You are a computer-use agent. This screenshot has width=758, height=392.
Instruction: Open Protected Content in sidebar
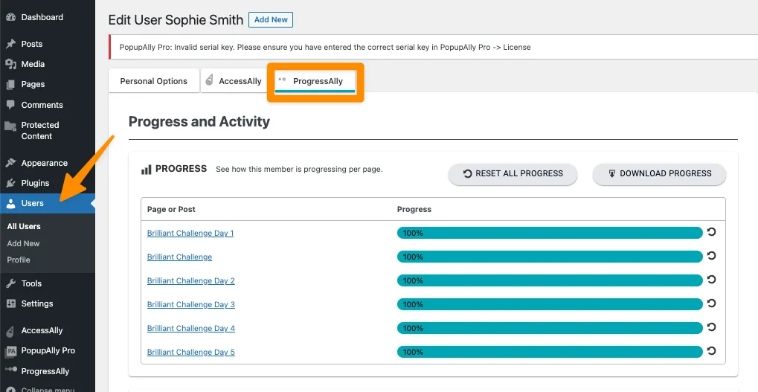click(39, 130)
